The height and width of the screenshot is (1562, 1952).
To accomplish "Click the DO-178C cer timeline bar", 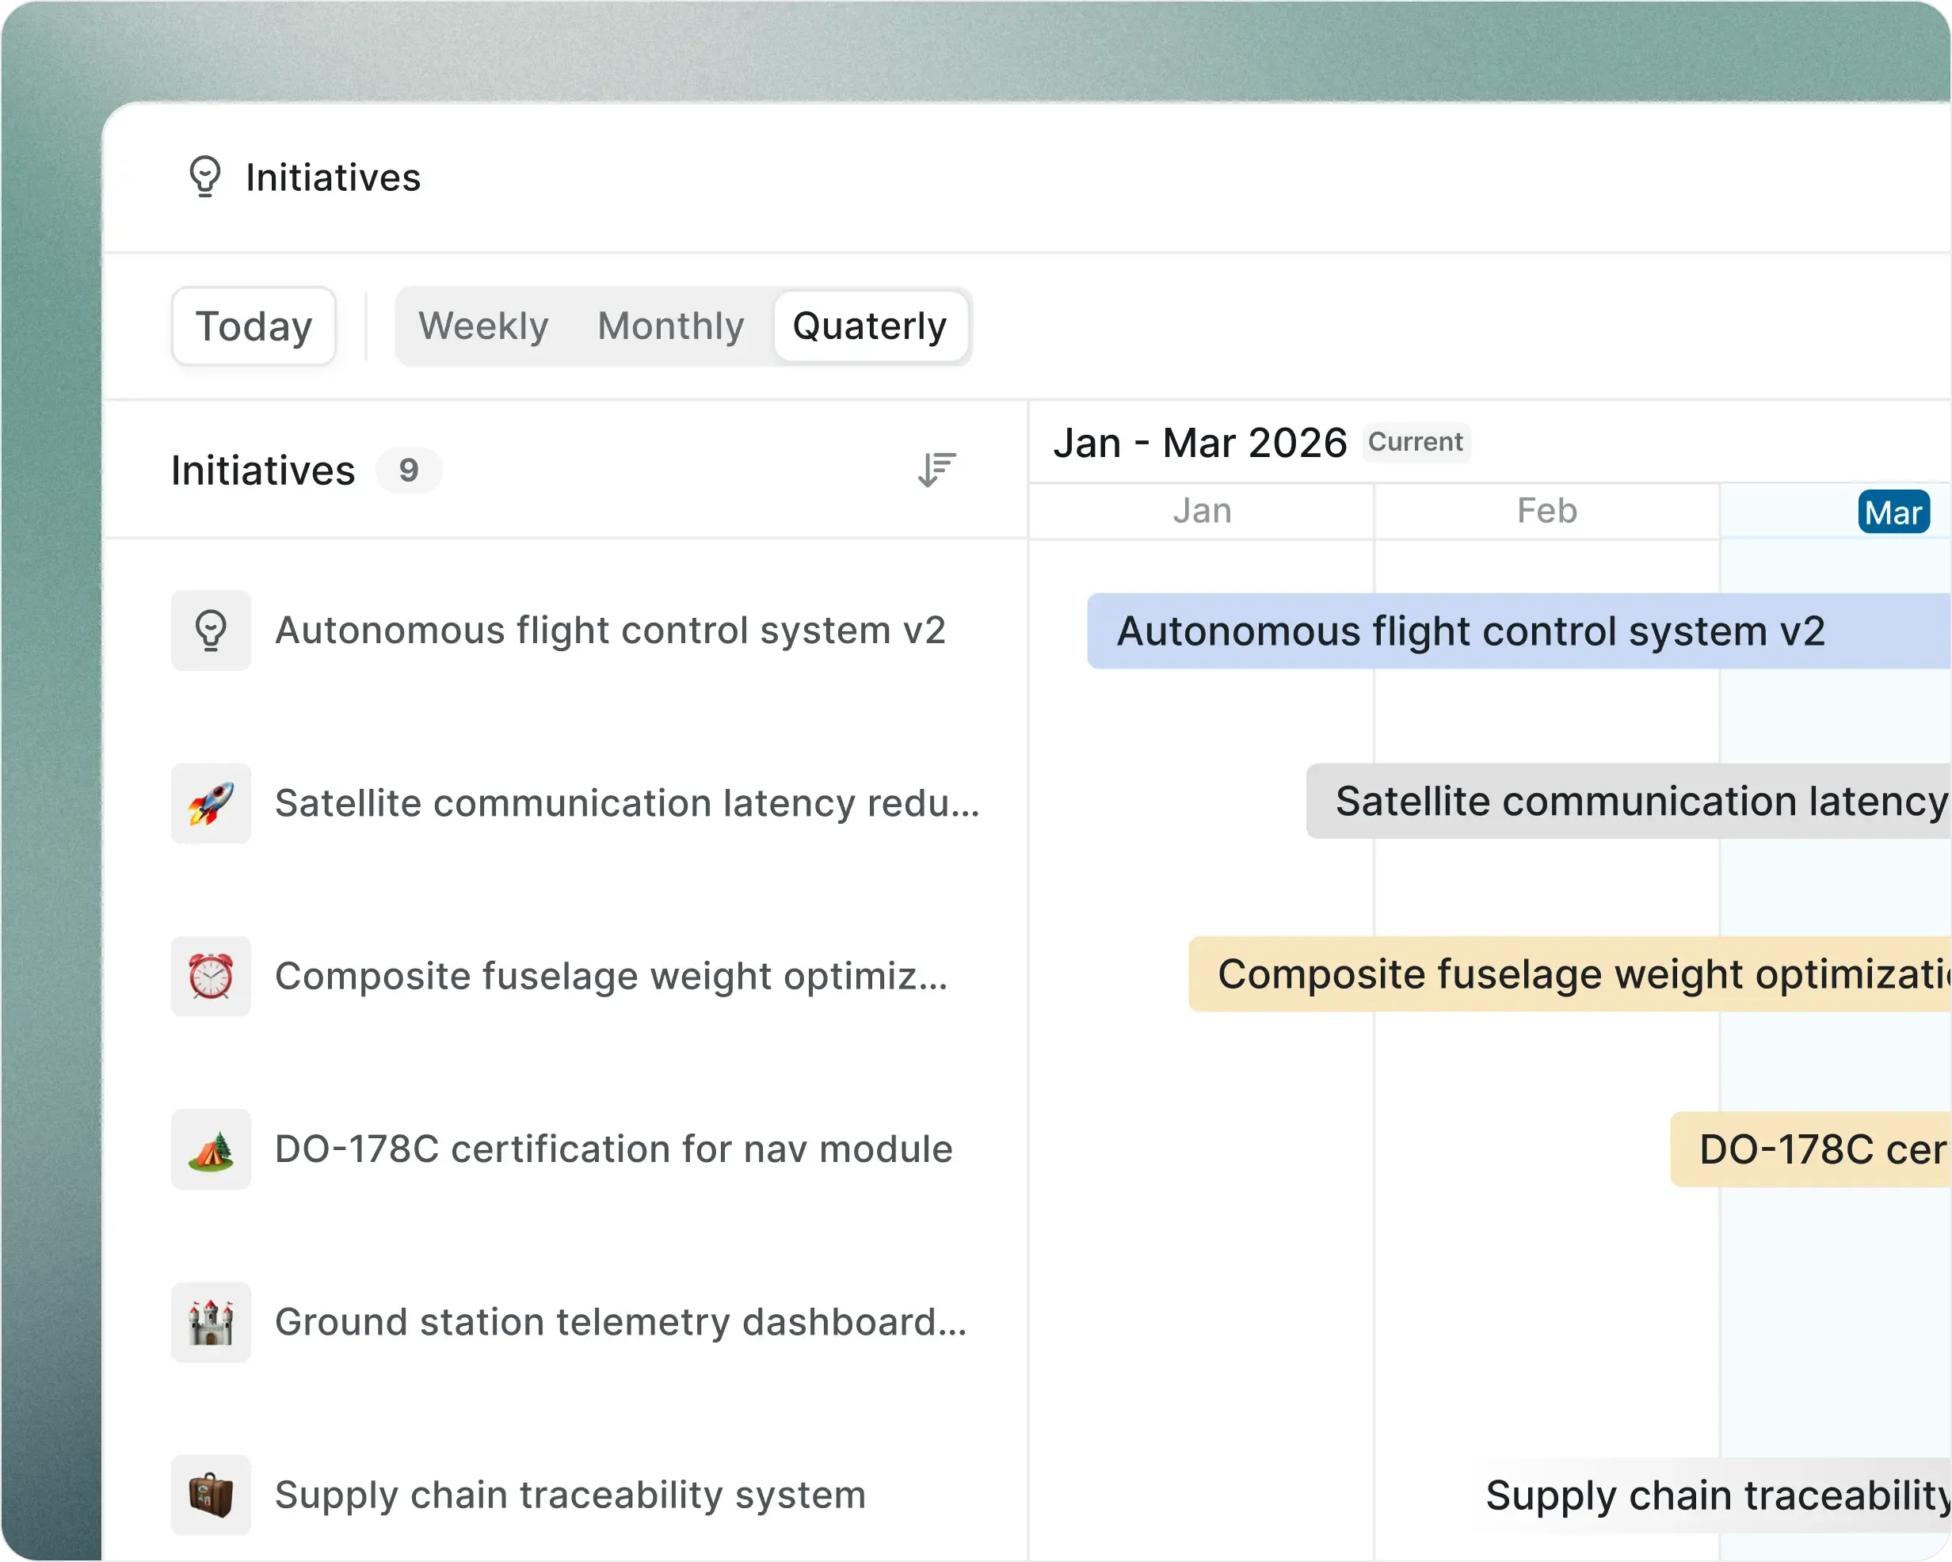I will pos(1810,1149).
